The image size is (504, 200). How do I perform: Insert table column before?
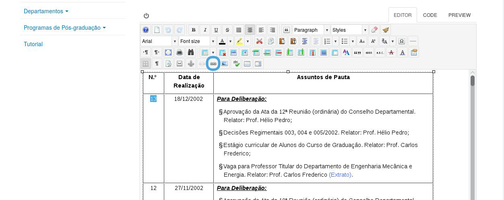point(290,52)
